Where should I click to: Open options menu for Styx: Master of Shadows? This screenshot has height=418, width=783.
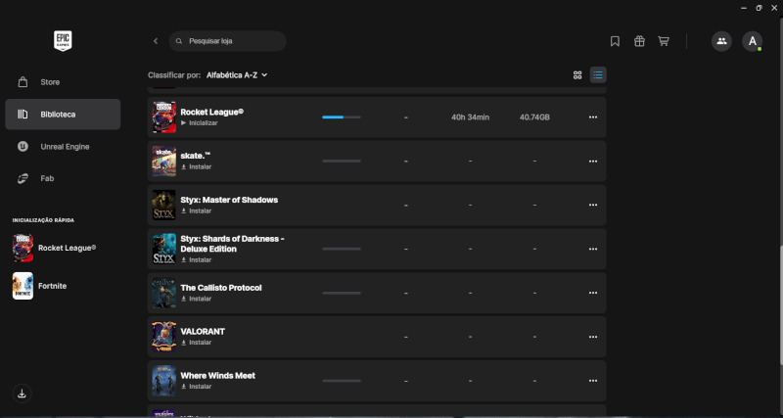tap(592, 205)
